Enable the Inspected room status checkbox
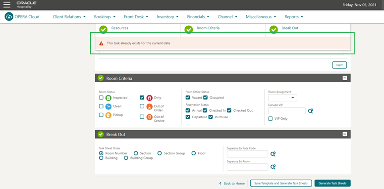Screen dimensions: 384x189 coord(101,97)
